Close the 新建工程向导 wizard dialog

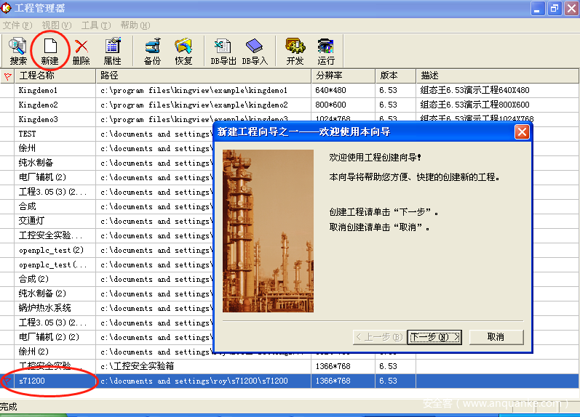click(521, 132)
